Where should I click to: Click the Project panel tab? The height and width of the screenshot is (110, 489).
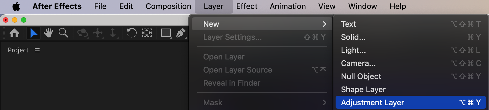(18, 50)
